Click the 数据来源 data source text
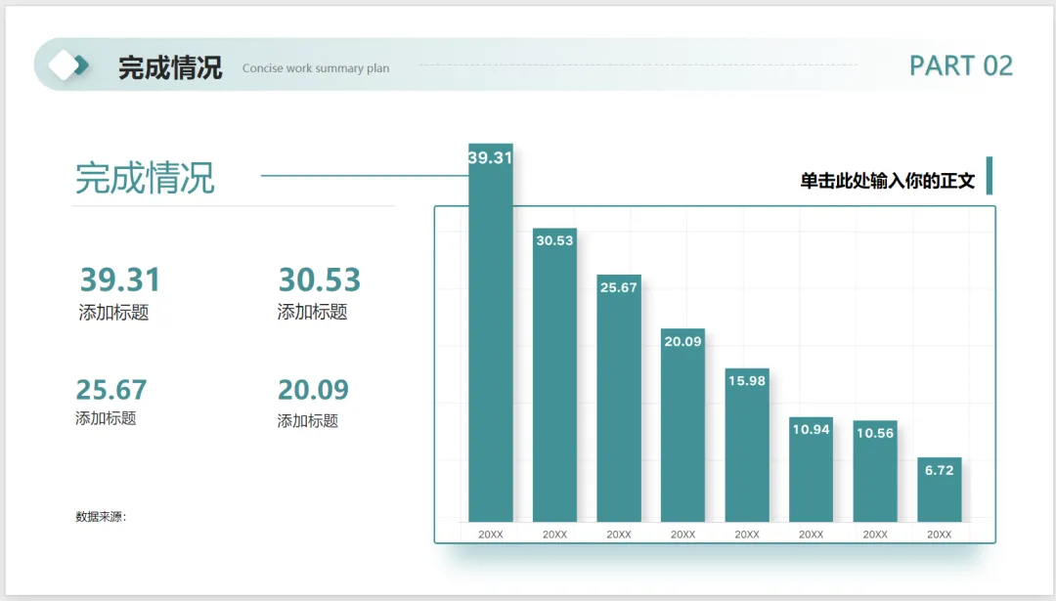Image resolution: width=1056 pixels, height=601 pixels. click(101, 516)
